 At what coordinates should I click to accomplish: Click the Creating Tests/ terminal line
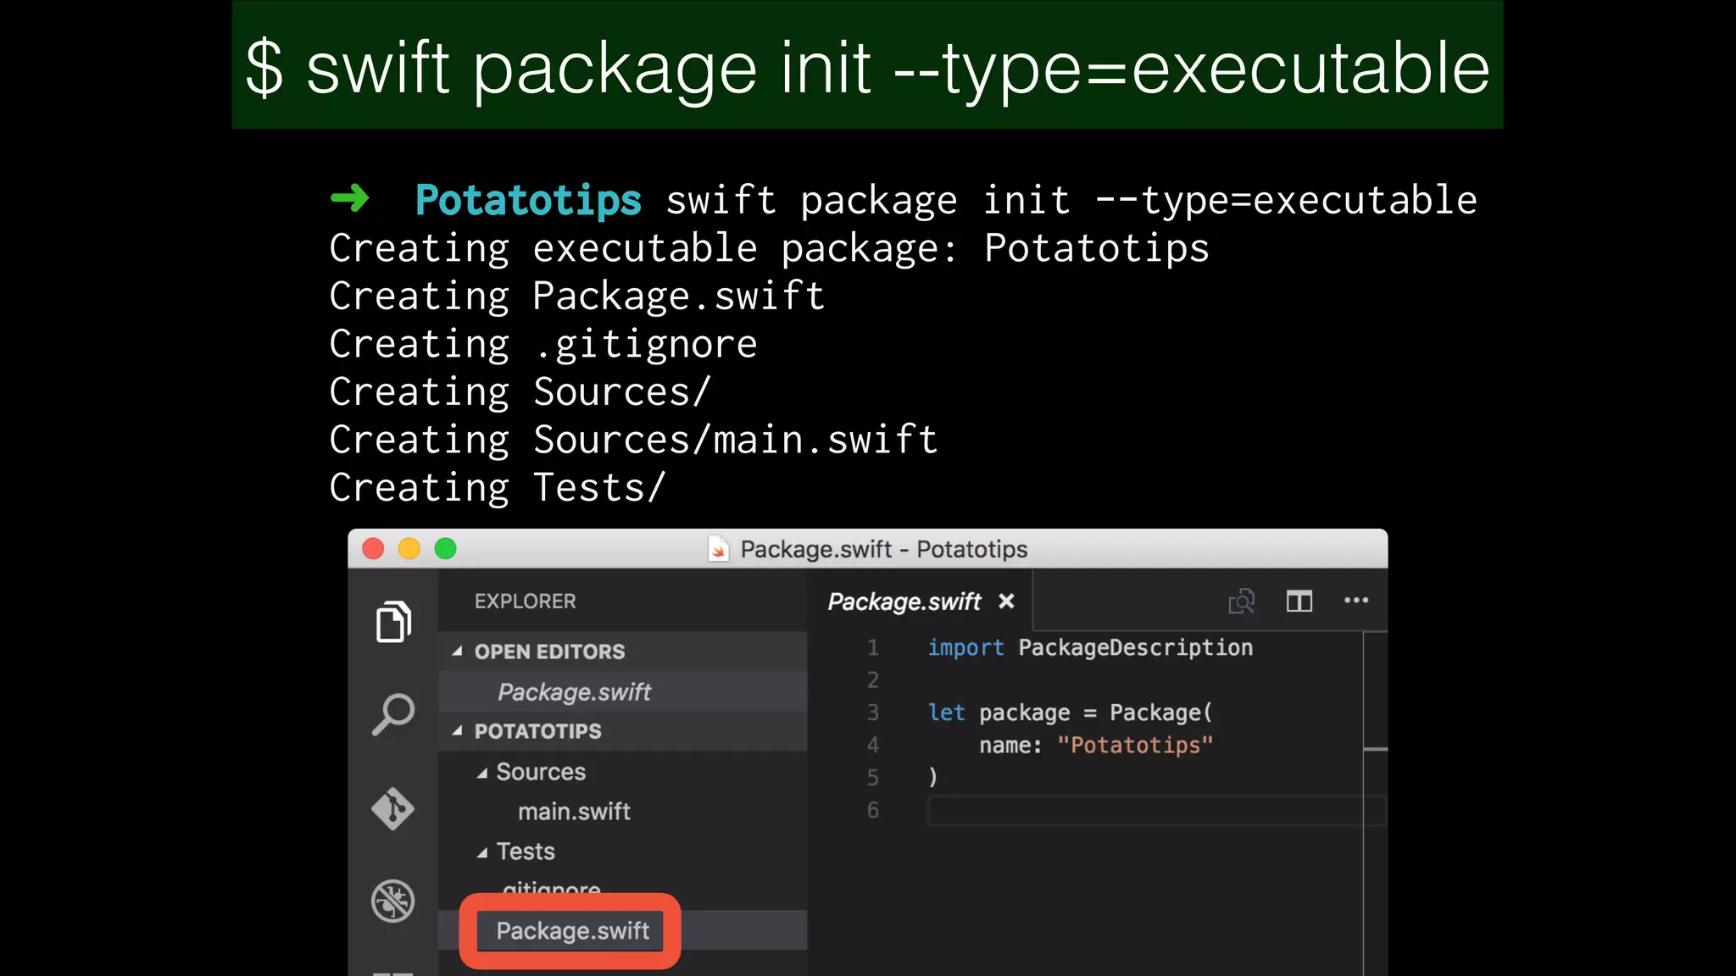point(498,488)
